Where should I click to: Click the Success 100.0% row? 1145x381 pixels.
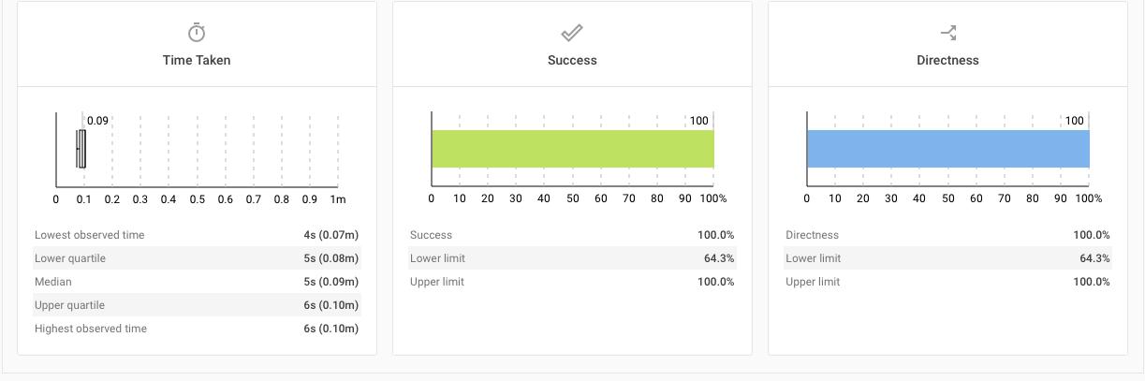coord(572,235)
